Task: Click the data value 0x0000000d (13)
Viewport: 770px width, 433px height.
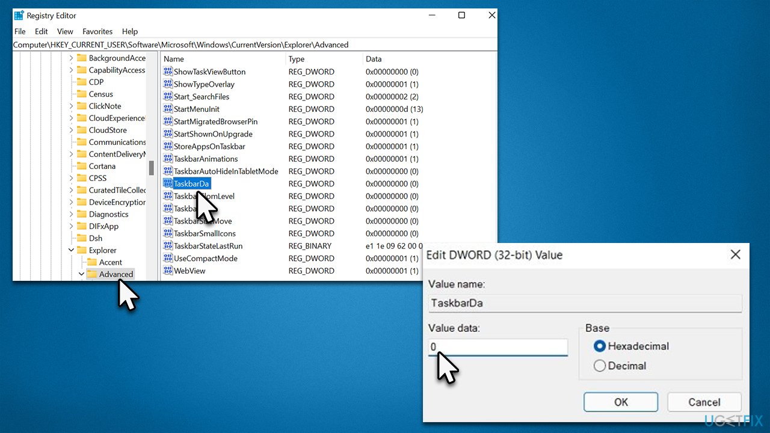Action: click(x=395, y=109)
